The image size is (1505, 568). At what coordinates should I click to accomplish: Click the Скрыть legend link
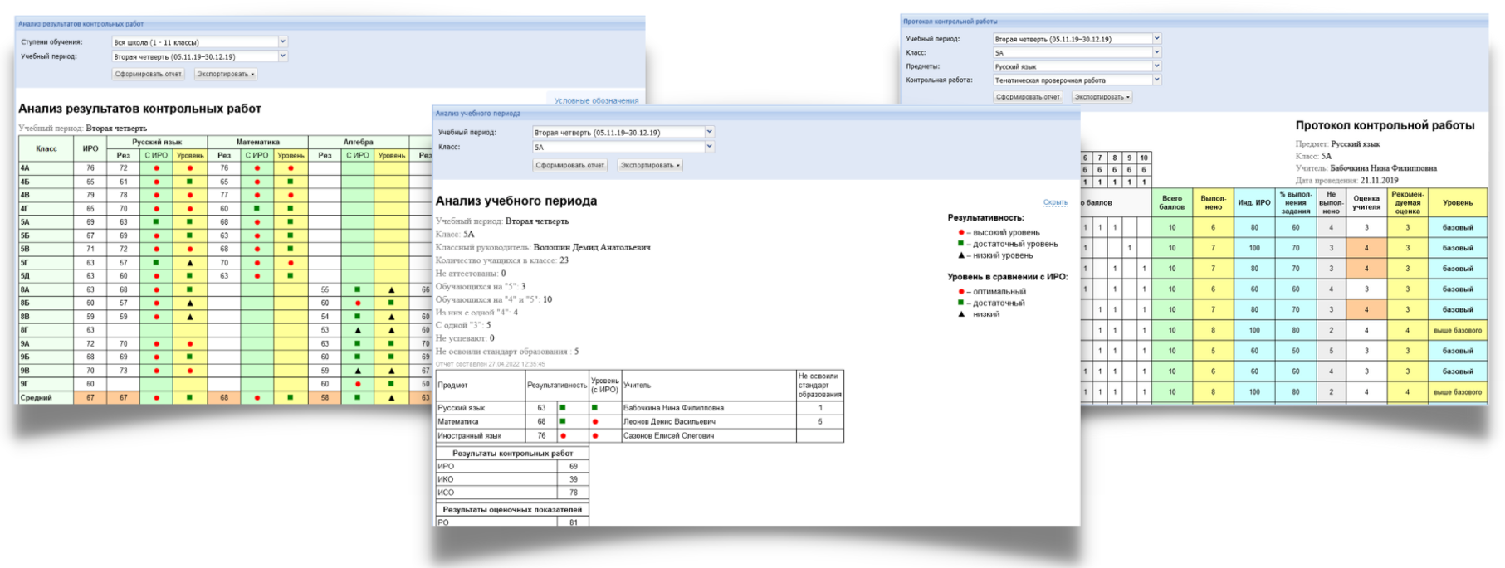(x=1055, y=202)
